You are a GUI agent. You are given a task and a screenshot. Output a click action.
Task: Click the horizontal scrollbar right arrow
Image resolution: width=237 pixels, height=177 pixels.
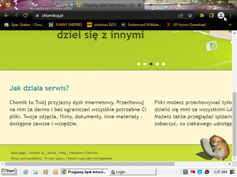(230, 164)
